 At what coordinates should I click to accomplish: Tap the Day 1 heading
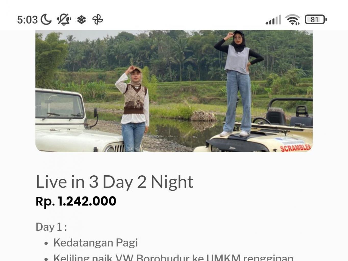(51, 227)
